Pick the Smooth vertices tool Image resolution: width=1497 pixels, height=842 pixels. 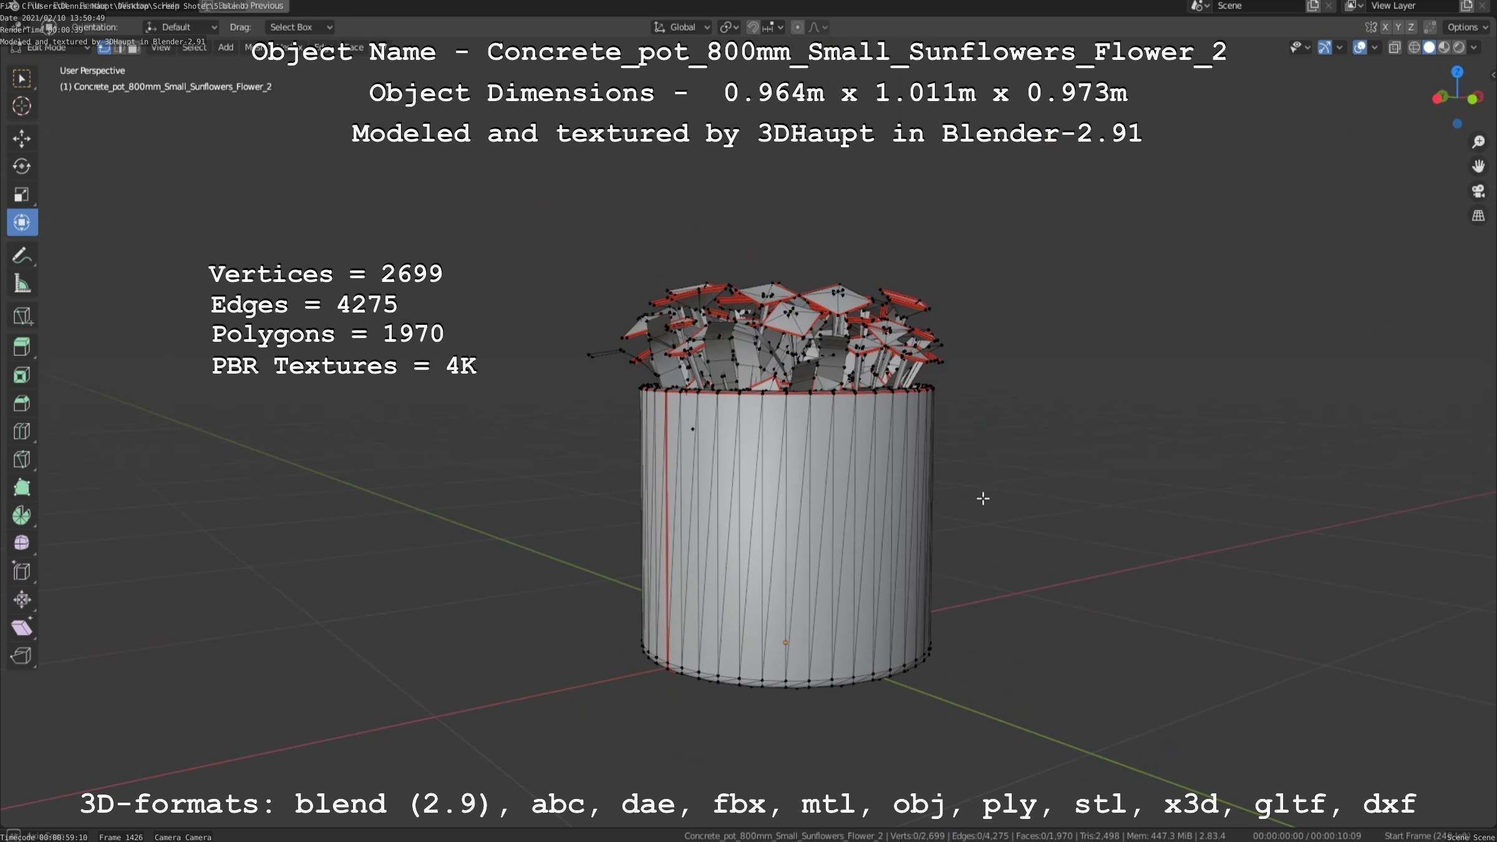(x=22, y=543)
